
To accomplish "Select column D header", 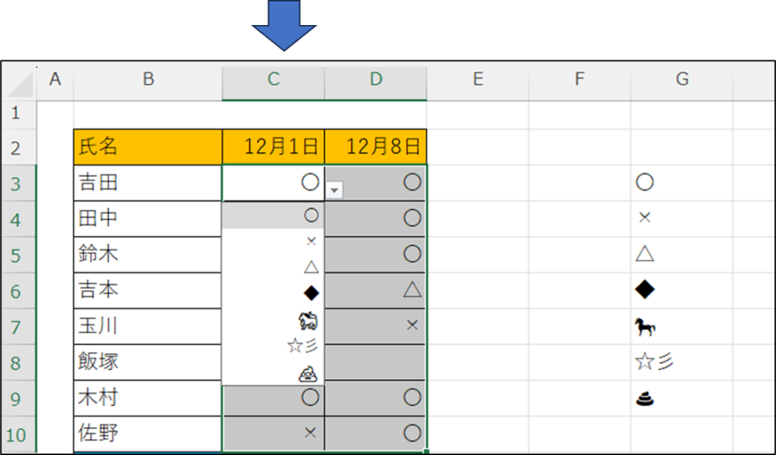I will (376, 79).
